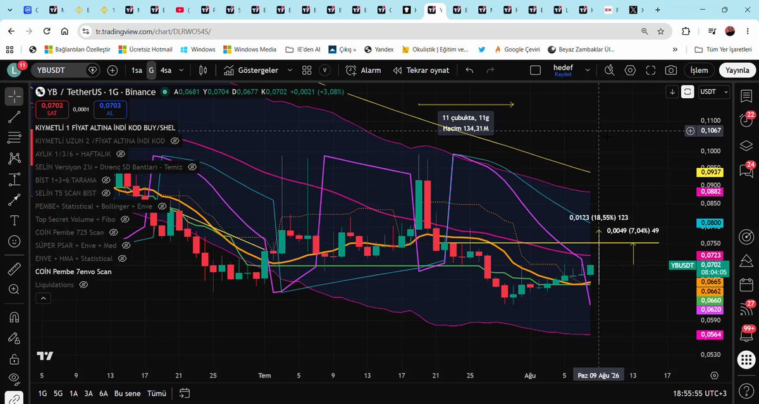The height and width of the screenshot is (404, 759).
Task: Enable the magnet snap mode
Action: [14, 317]
